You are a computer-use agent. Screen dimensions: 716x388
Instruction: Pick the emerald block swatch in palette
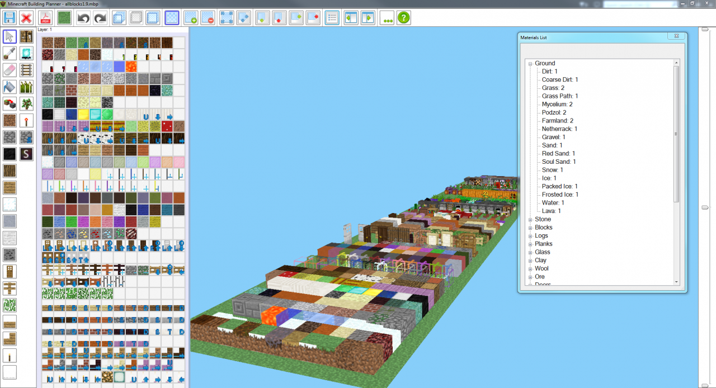click(x=107, y=115)
